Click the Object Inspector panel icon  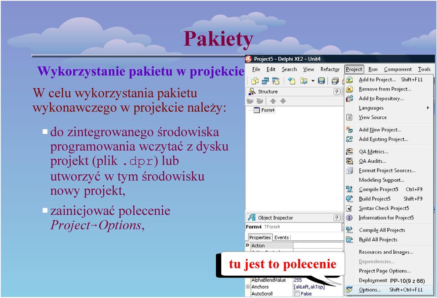point(252,217)
